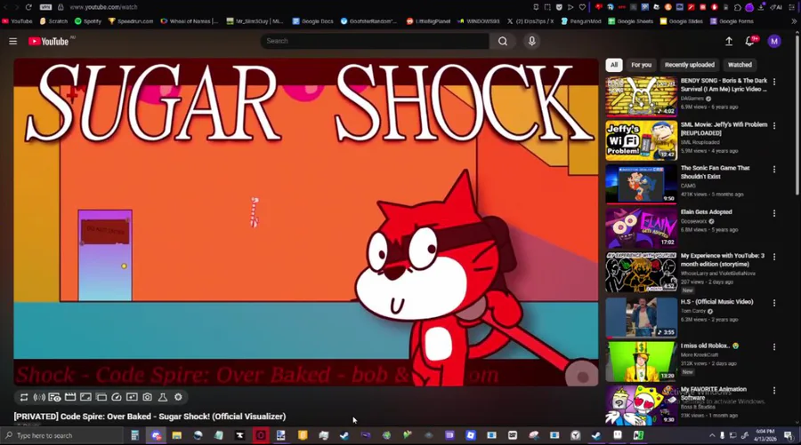Image resolution: width=801 pixels, height=445 pixels.
Task: Toggle the resize video player icon
Action: coord(85,397)
